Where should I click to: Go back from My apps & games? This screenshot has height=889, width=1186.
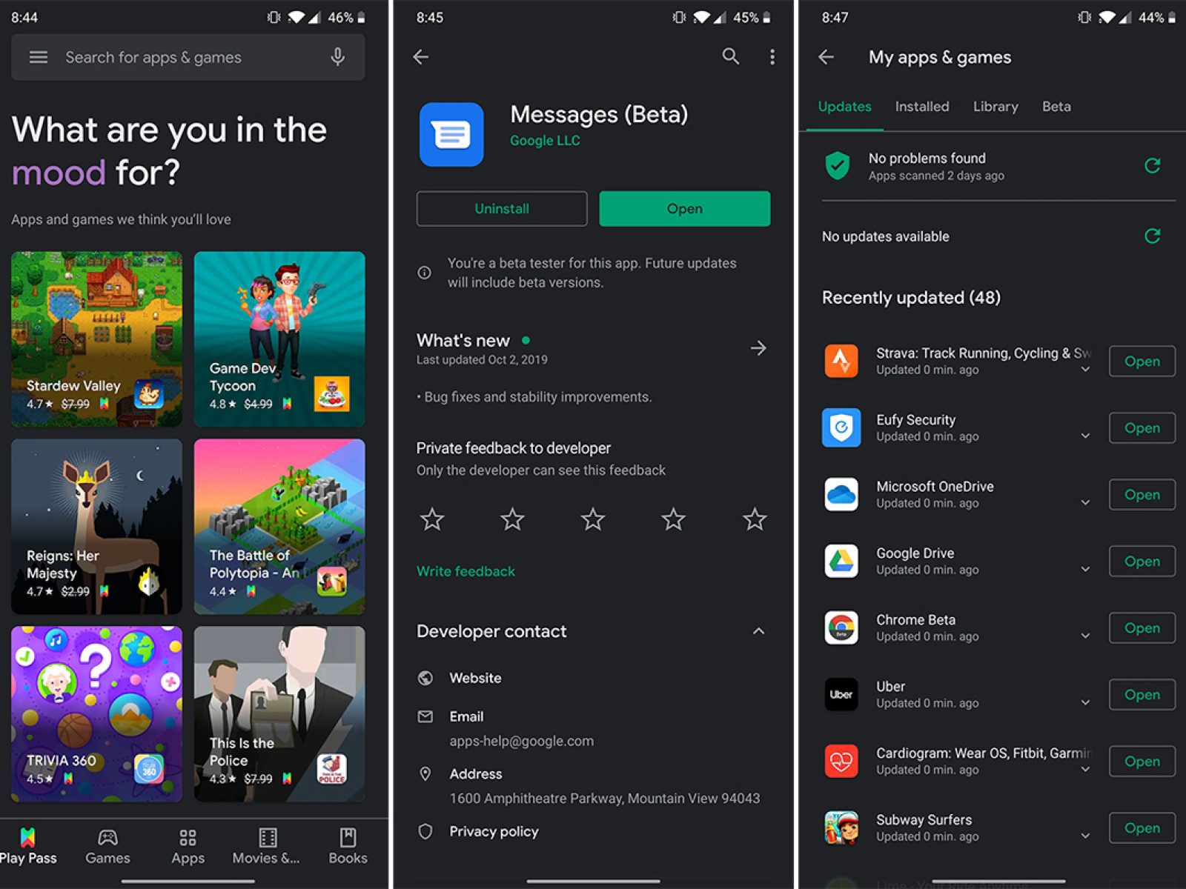826,57
